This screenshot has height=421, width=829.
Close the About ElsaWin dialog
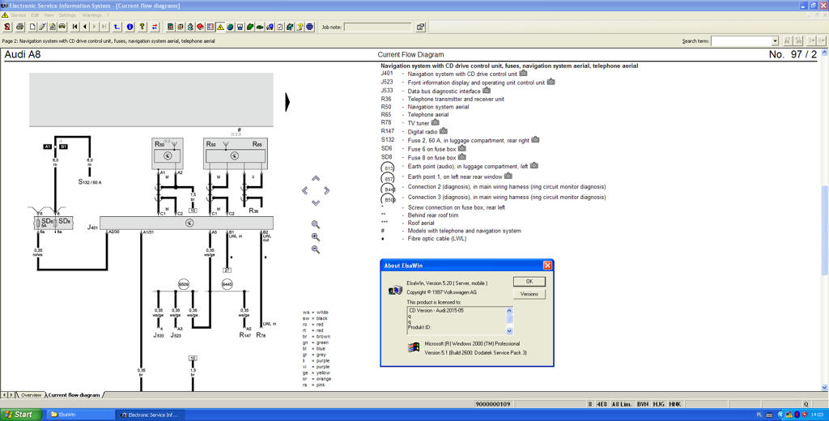coord(547,266)
